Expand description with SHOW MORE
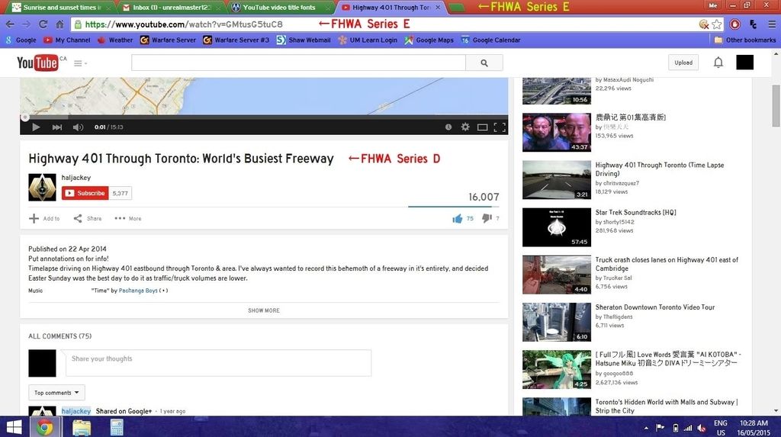The width and height of the screenshot is (781, 437). pyautogui.click(x=264, y=310)
